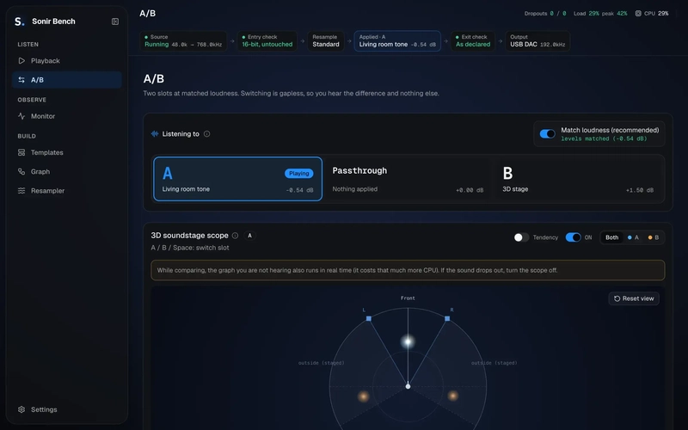Open Settings in the sidebar
688x430 pixels.
[x=67, y=409]
